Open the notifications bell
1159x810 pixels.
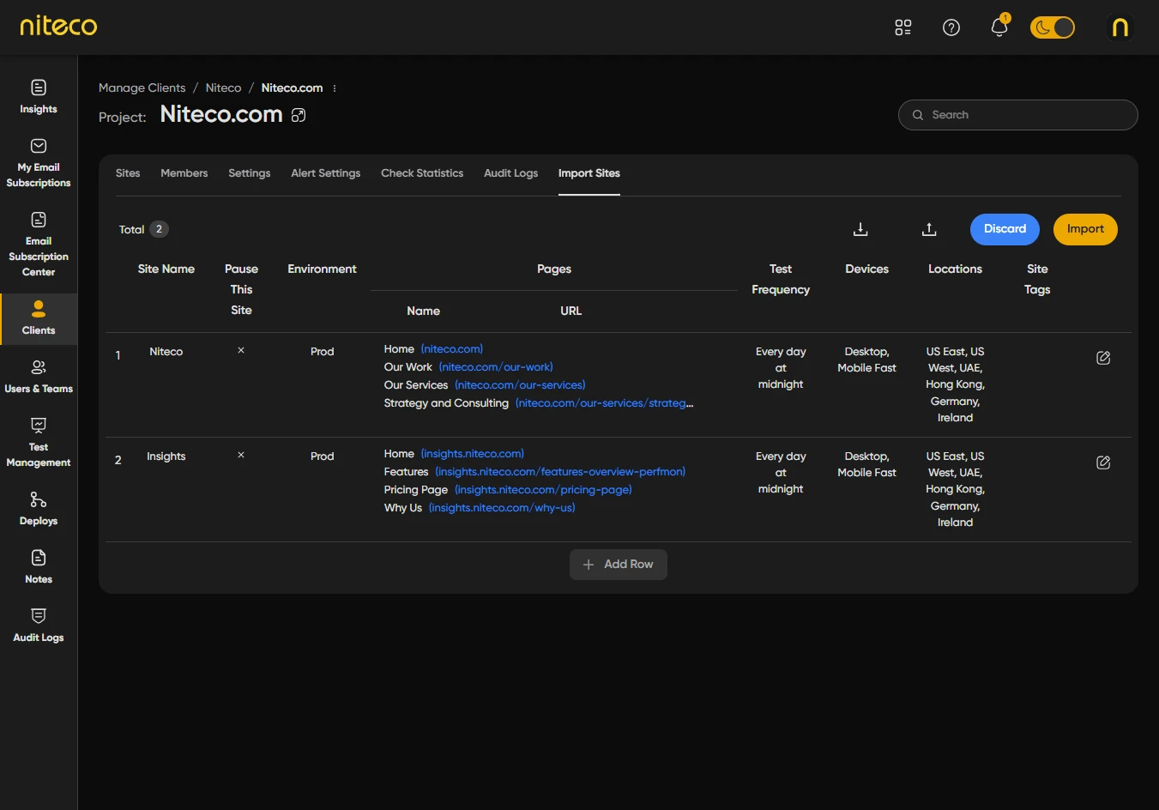click(999, 27)
